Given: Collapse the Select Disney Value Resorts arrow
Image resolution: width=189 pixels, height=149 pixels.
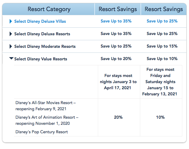Looking at the screenshot, I should coord(11,59).
